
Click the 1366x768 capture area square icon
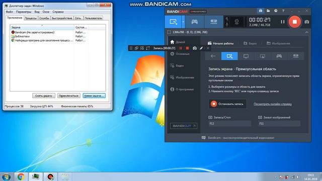(169, 32)
